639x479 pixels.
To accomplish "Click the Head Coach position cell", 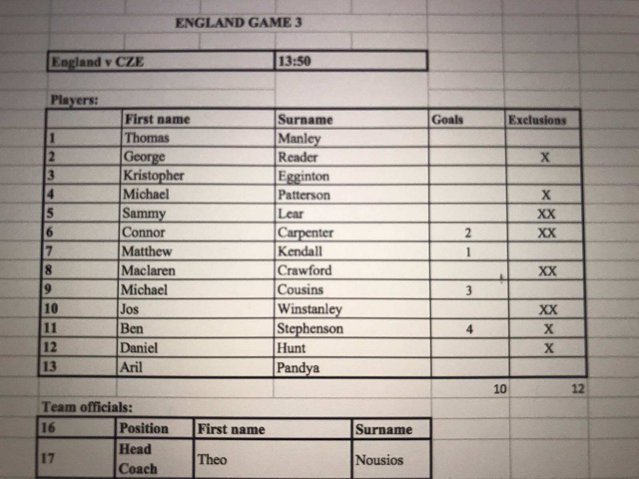I will 154,458.
